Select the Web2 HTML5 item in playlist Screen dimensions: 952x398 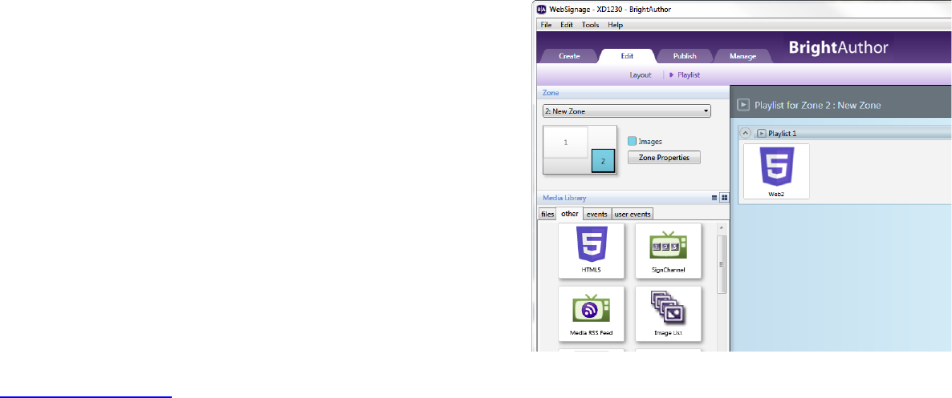tap(776, 171)
